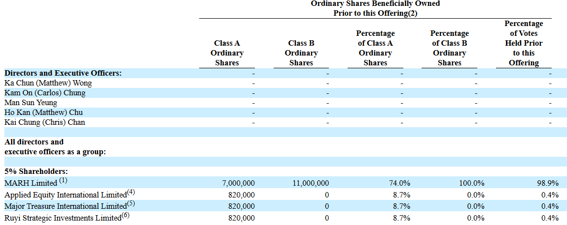
Task: Click the MARH Limited footnote (1) superscript
Action: (x=63, y=180)
